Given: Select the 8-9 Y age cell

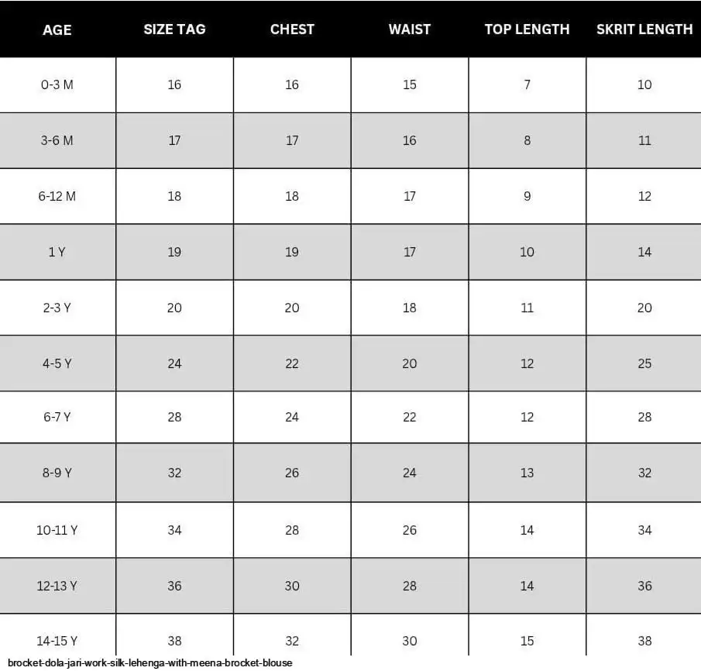Looking at the screenshot, I should [57, 473].
